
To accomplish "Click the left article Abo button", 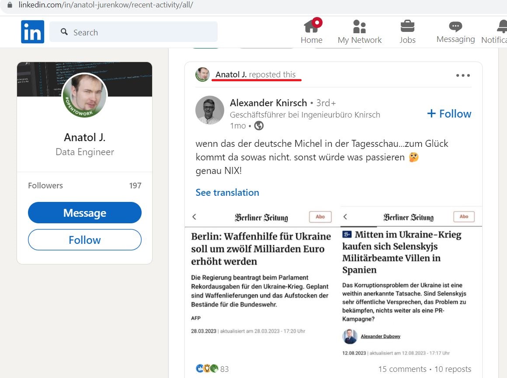I will (x=320, y=217).
